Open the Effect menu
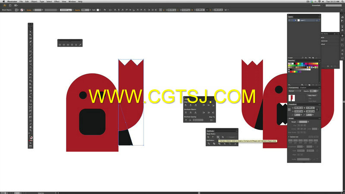Viewport: 345px width, 194px height. [x=57, y=2]
